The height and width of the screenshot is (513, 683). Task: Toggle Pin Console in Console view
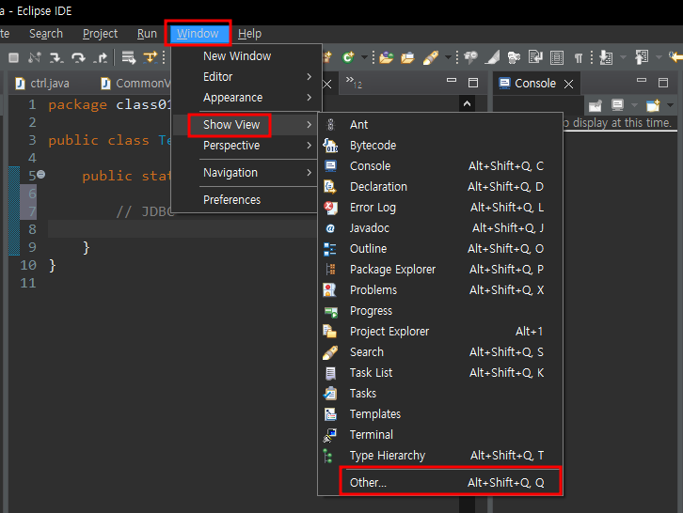595,105
